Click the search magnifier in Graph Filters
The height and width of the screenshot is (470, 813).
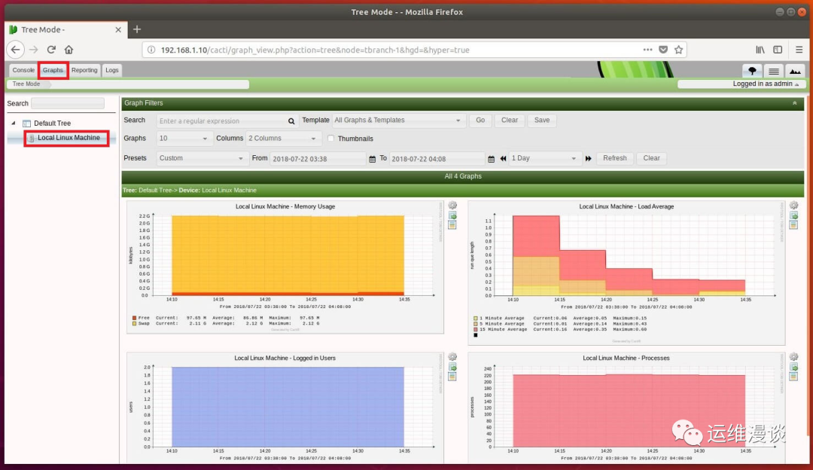(x=291, y=121)
